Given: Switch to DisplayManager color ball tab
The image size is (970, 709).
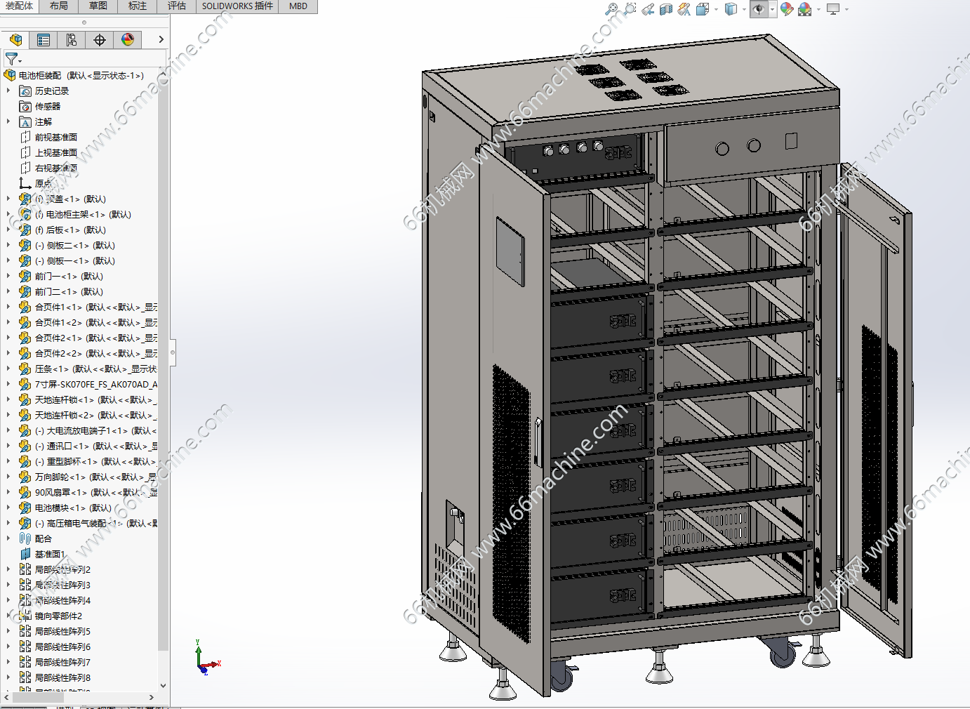Looking at the screenshot, I should coord(128,40).
